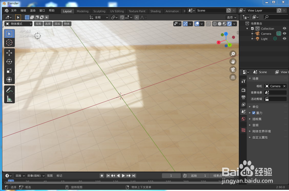Choose the Rotate tool
The height and width of the screenshot is (191, 289).
coord(9,62)
